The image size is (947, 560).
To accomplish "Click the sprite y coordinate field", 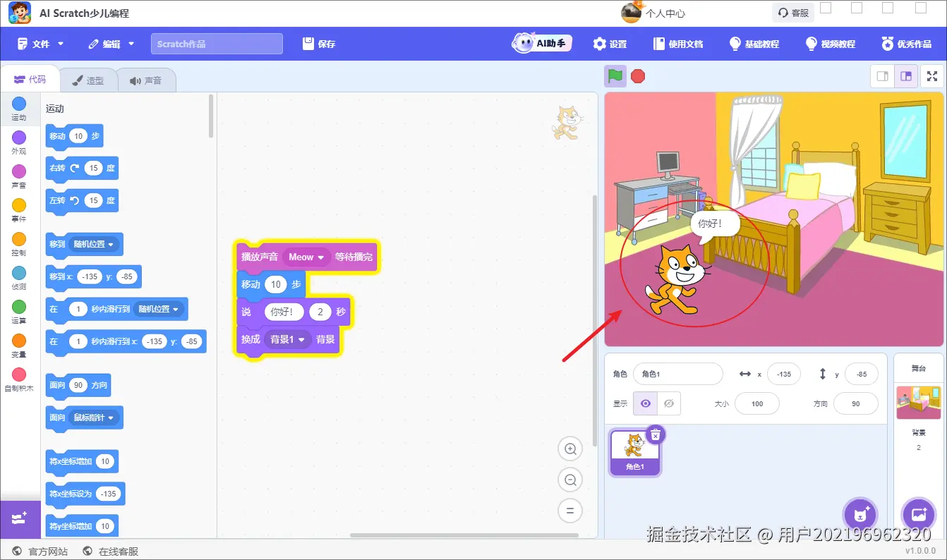I will click(861, 374).
